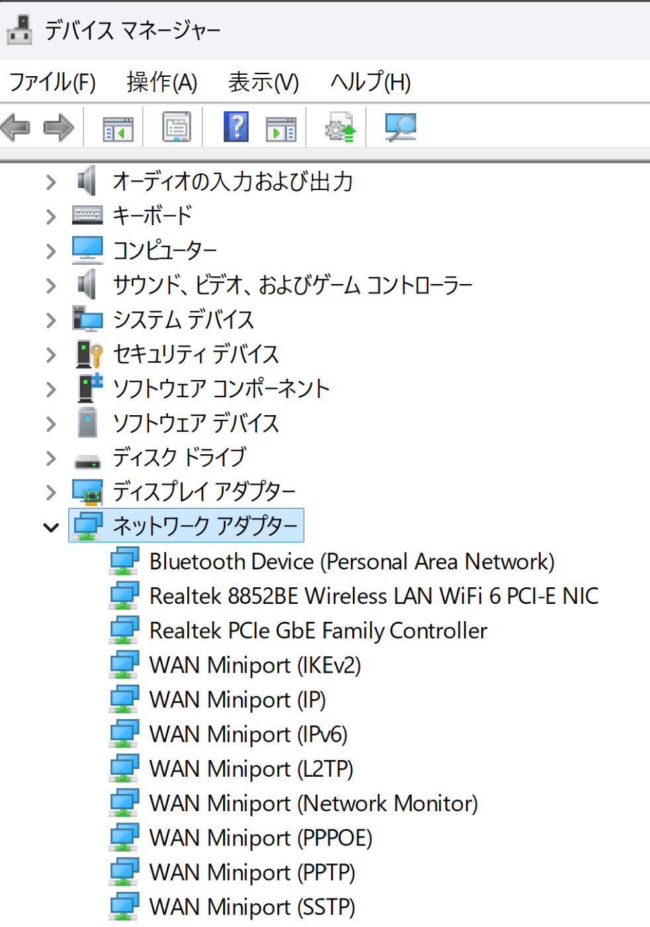Select the ソフトウェア コンポーネント label
Image resolution: width=650 pixels, height=927 pixels.
(221, 389)
